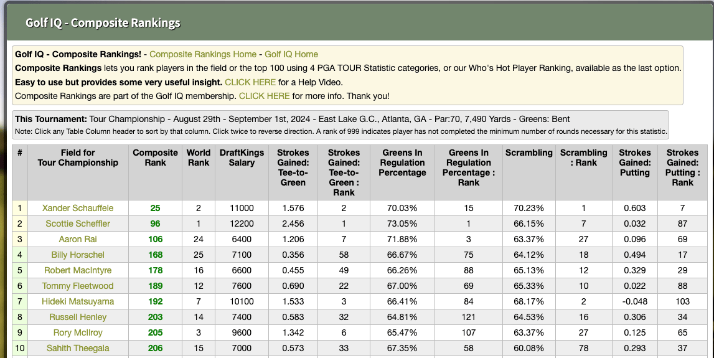The image size is (714, 358).
Task: Select greens in regulation rank 121
Action: pos(469,317)
